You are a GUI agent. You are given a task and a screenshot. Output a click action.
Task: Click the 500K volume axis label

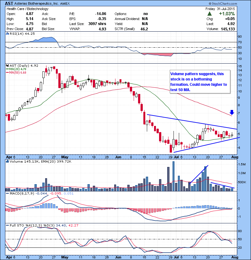pyautogui.click(x=242, y=182)
